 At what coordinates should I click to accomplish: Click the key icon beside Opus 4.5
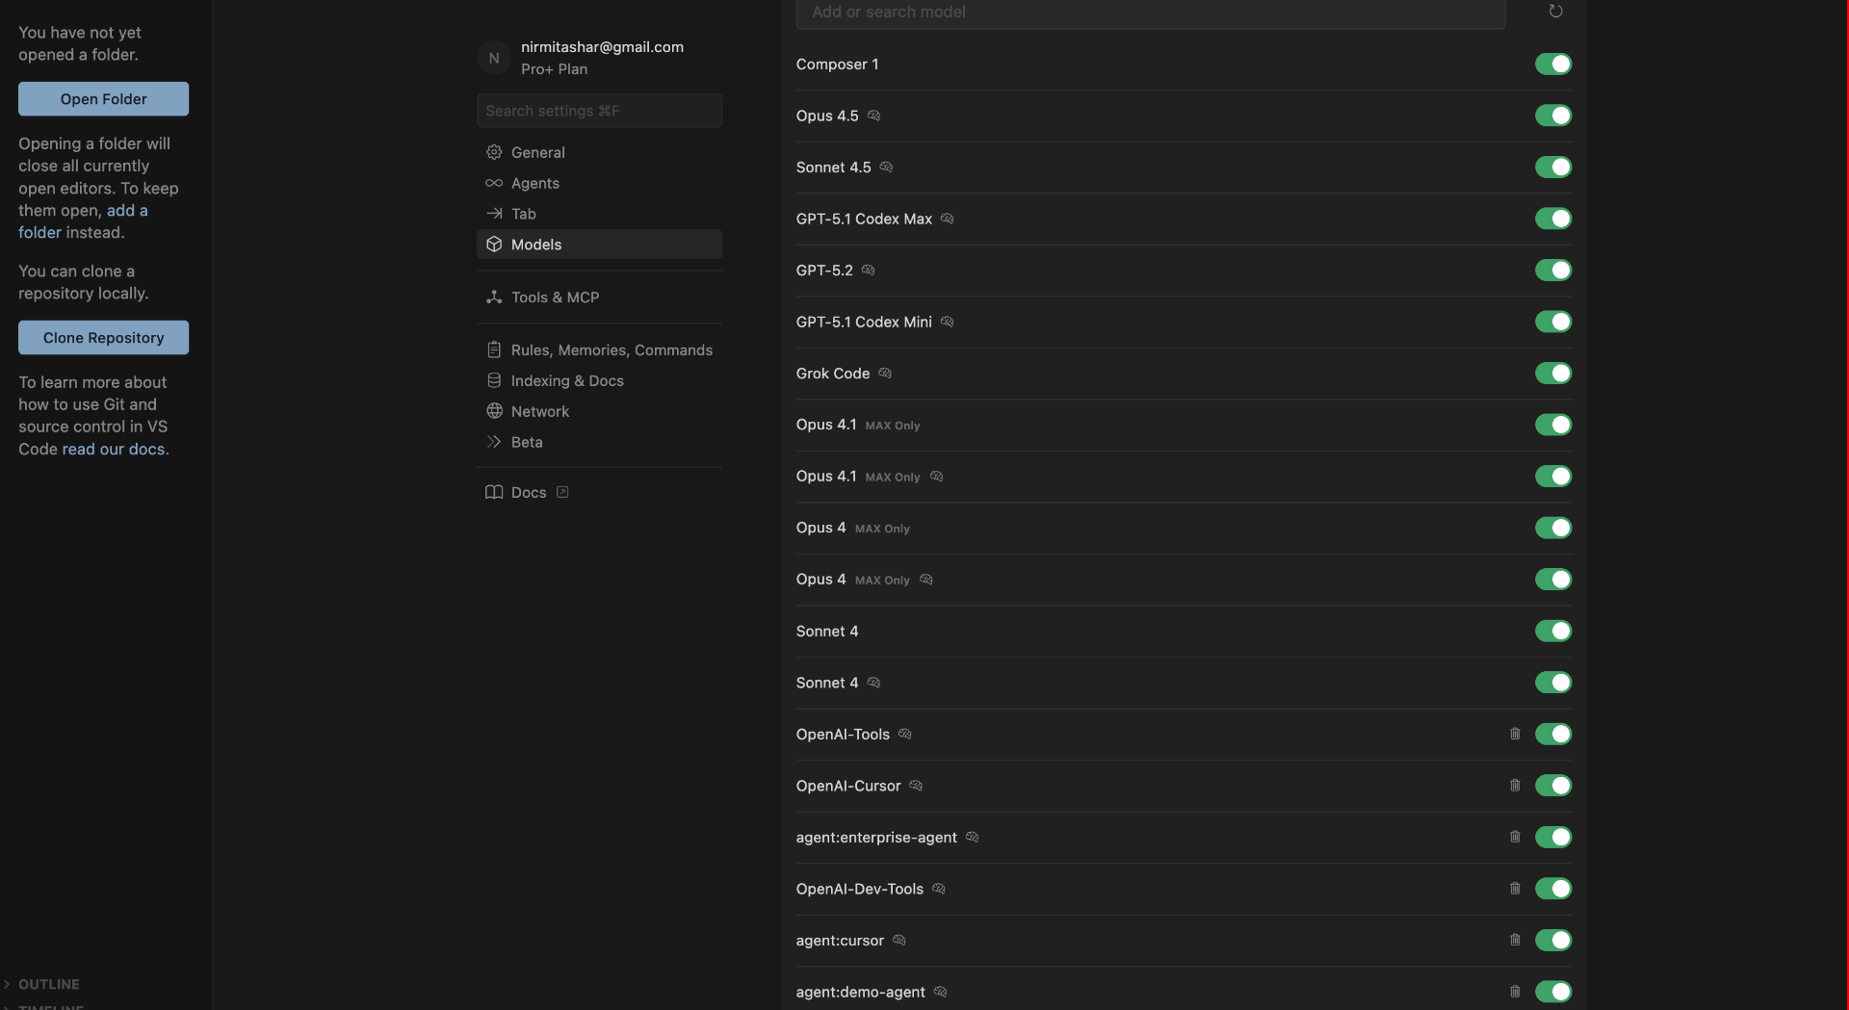[x=873, y=116]
